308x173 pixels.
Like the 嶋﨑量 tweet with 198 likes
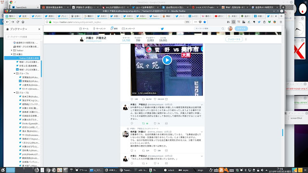[x=157, y=150]
